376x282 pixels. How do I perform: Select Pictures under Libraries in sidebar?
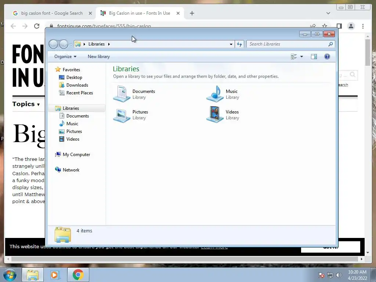pyautogui.click(x=74, y=131)
